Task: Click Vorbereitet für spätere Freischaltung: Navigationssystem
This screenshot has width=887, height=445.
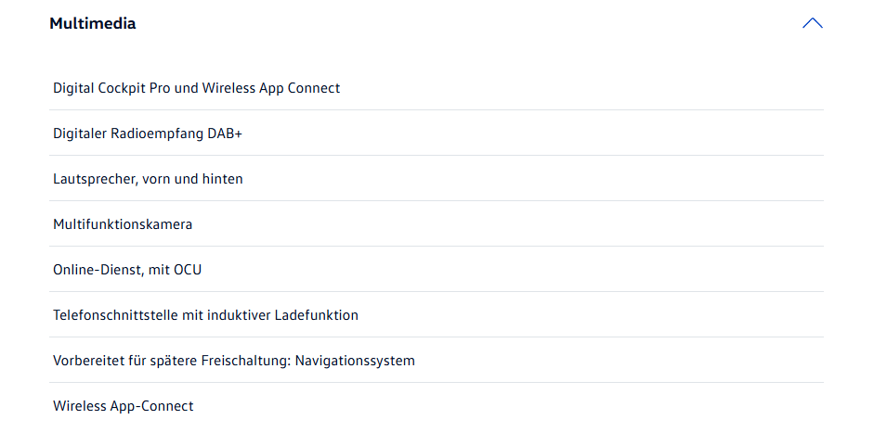Action: click(234, 361)
